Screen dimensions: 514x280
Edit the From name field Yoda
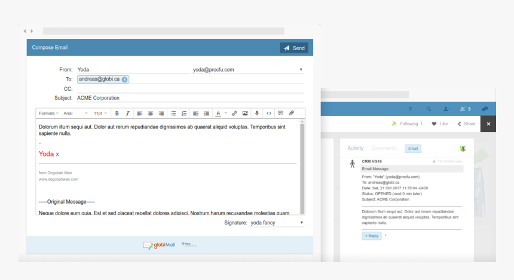[133, 69]
